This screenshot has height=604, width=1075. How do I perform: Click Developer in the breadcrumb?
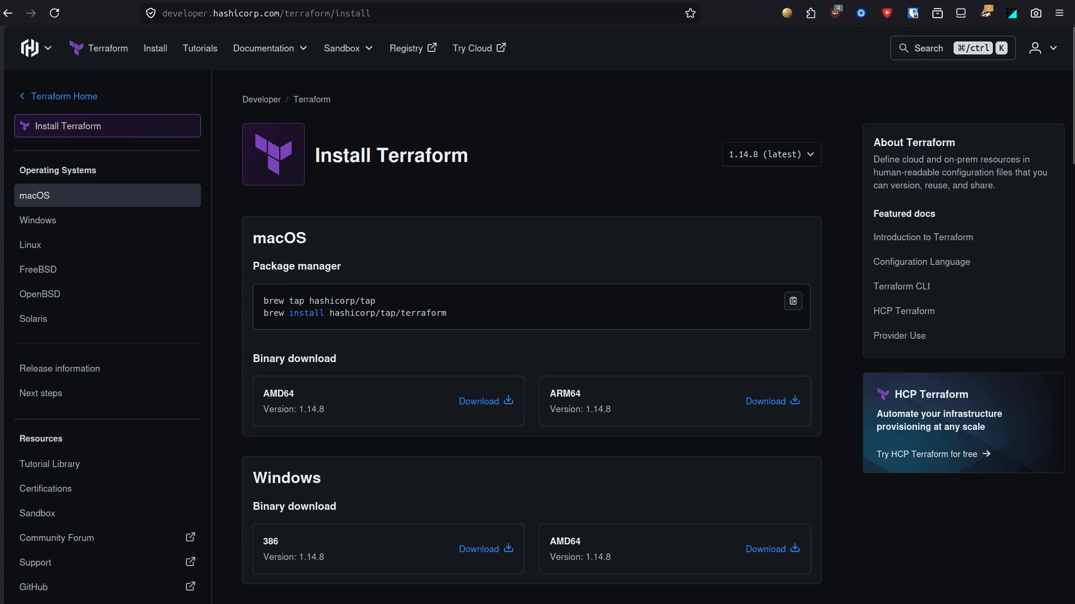tap(261, 99)
